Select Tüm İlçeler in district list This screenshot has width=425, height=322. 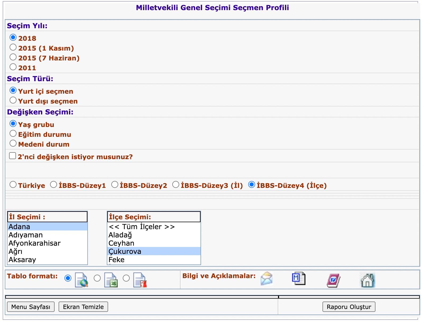pyautogui.click(x=142, y=227)
